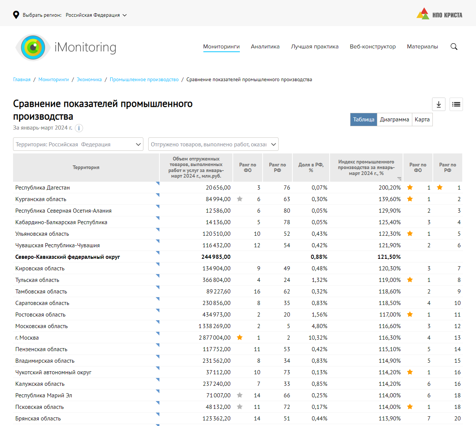Click the orange star in the Чукотский автономный округ row
Viewport: 476px width, 426px height.
tap(410, 372)
